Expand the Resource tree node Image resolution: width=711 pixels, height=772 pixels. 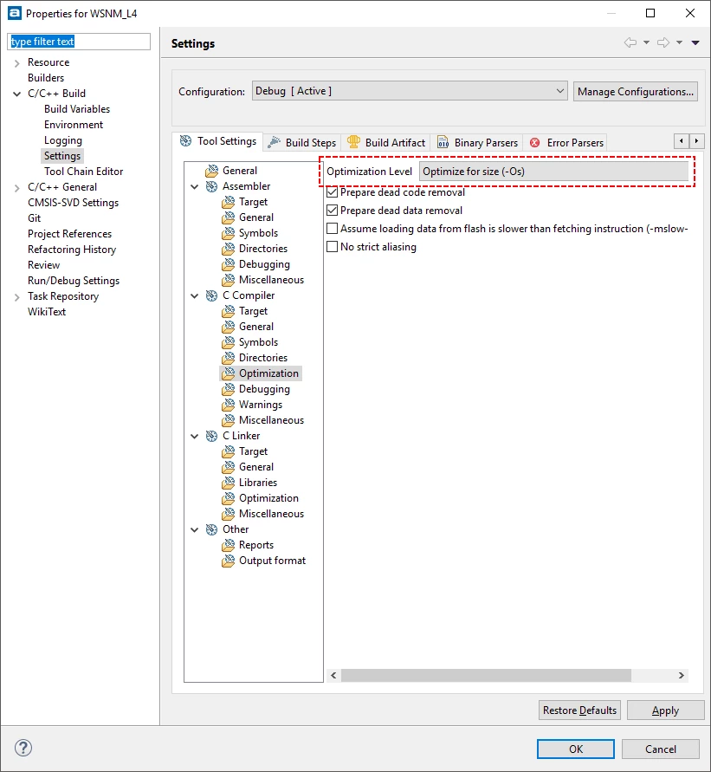click(17, 63)
